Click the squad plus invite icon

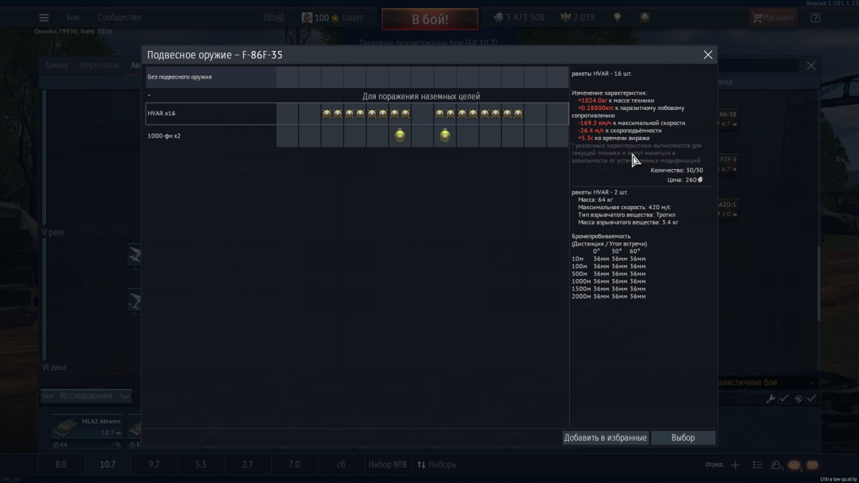tap(735, 465)
